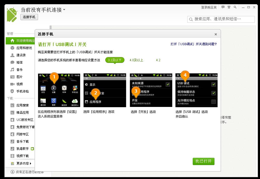The height and width of the screenshot is (179, 260).
Task: Click the 连接手机 button
Action: tap(29, 17)
